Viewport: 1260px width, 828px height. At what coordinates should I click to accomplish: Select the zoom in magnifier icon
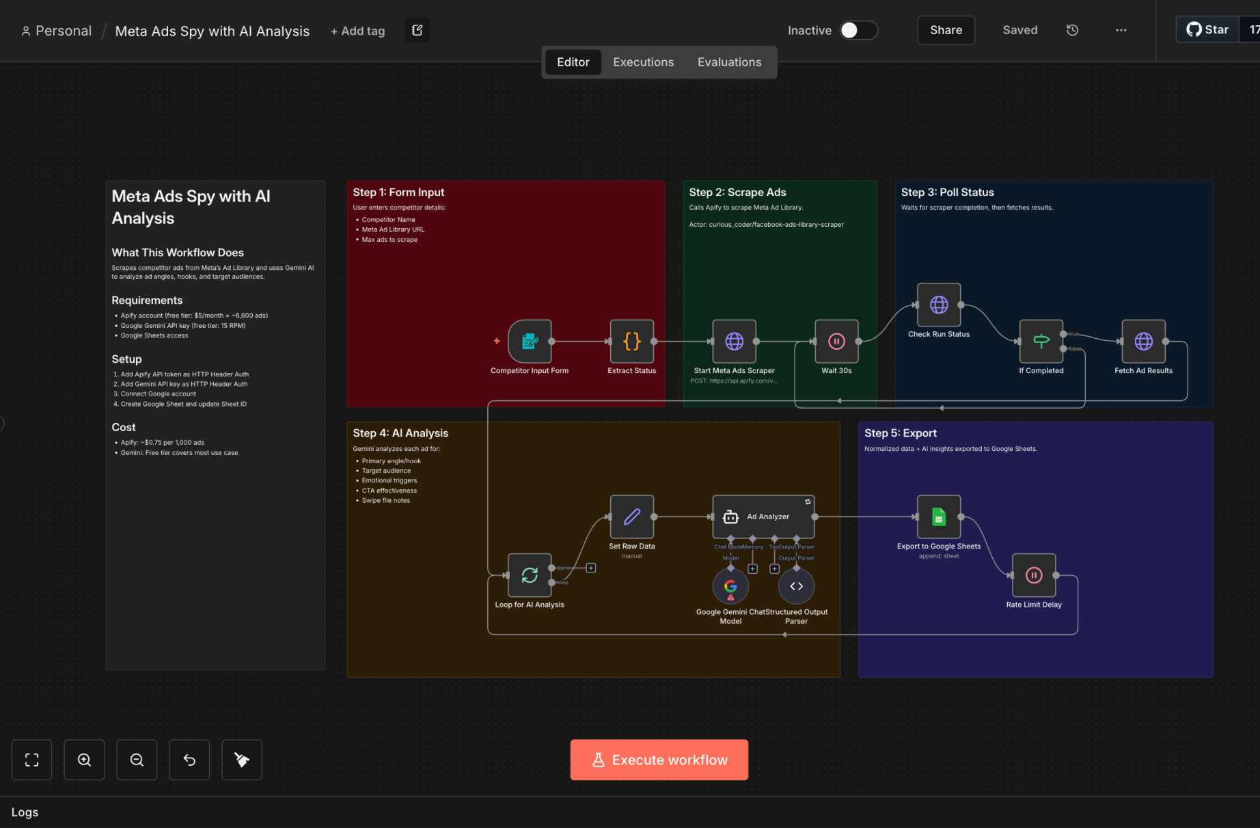tap(84, 759)
